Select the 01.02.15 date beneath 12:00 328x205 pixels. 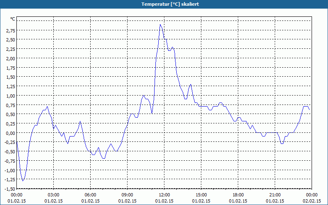click(x=164, y=201)
